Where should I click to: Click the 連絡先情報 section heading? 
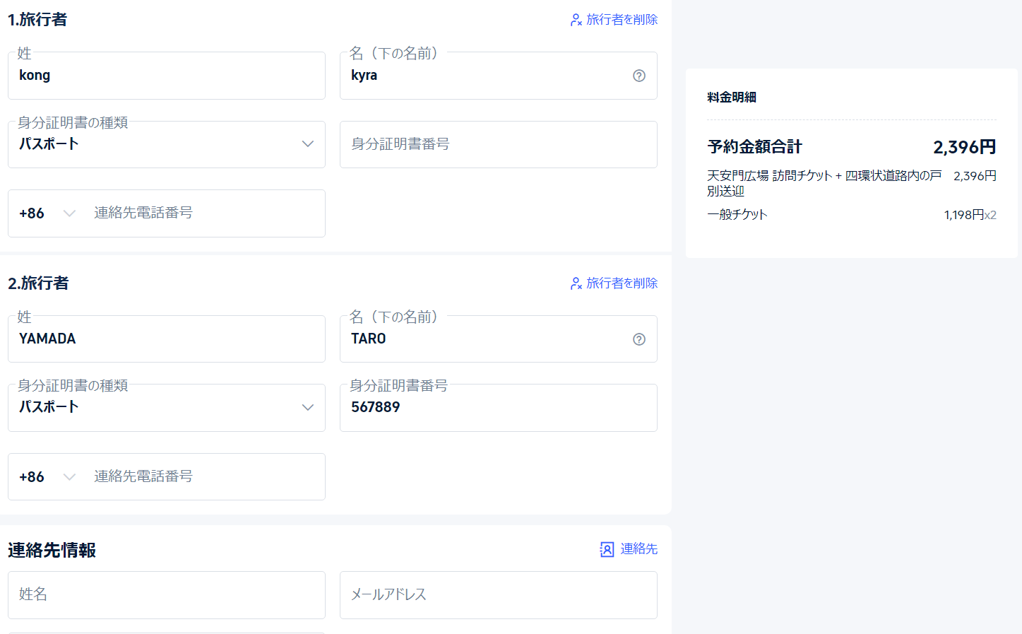click(52, 551)
